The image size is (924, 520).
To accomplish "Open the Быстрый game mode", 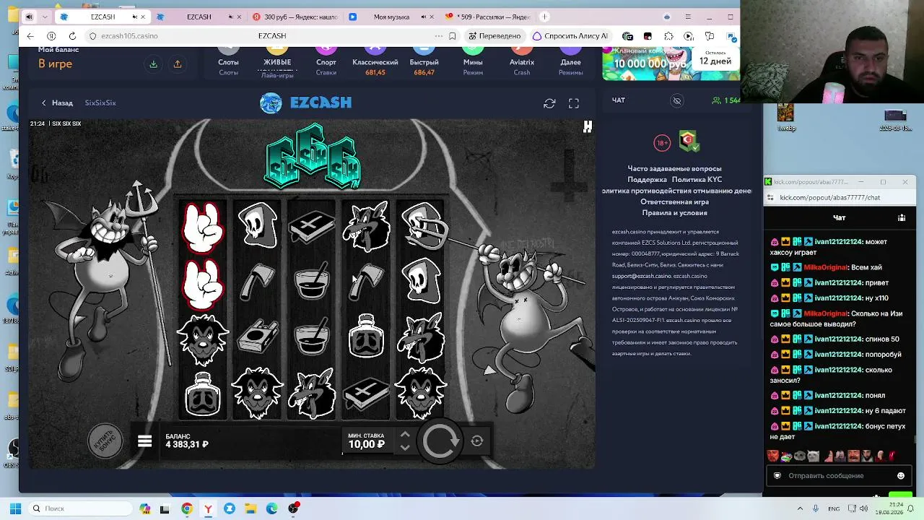I will [x=424, y=61].
